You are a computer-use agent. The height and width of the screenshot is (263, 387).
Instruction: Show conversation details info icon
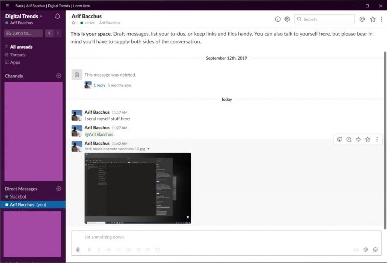[278, 19]
